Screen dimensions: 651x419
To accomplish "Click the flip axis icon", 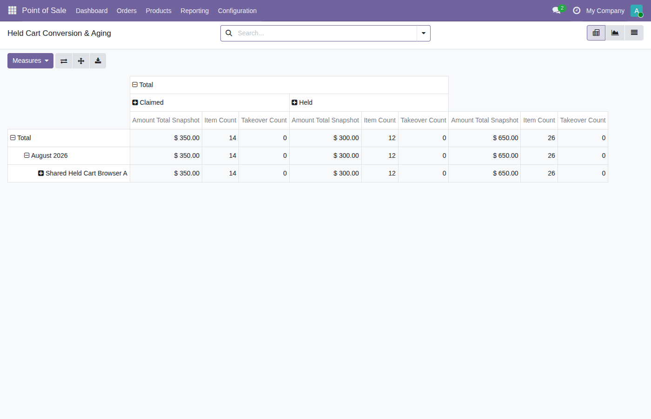I will 64,61.
